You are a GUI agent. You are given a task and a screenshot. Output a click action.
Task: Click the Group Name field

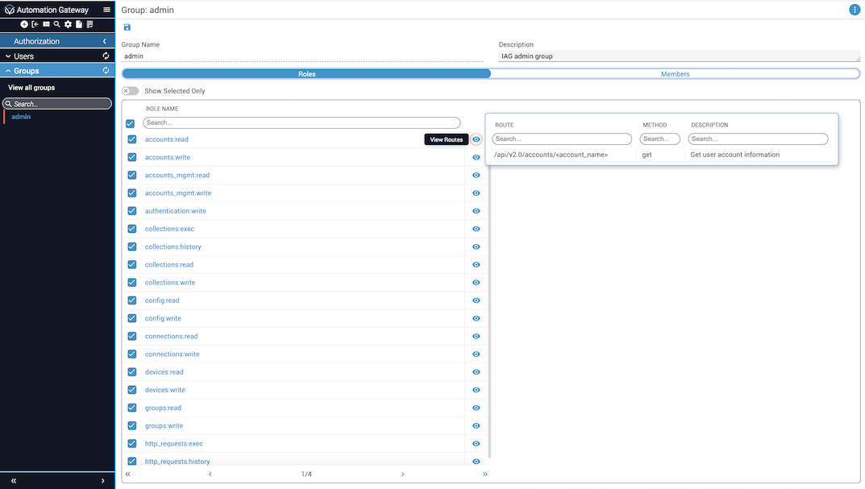[302, 56]
